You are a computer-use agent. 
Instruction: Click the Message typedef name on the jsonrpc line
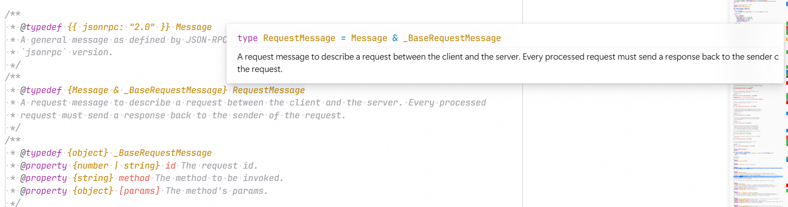coord(193,27)
